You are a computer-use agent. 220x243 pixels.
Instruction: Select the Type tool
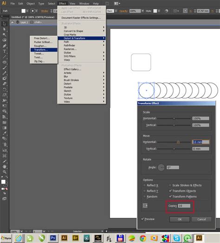coord(5,52)
